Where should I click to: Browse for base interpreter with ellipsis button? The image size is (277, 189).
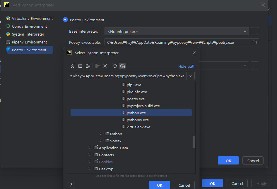click(x=255, y=31)
